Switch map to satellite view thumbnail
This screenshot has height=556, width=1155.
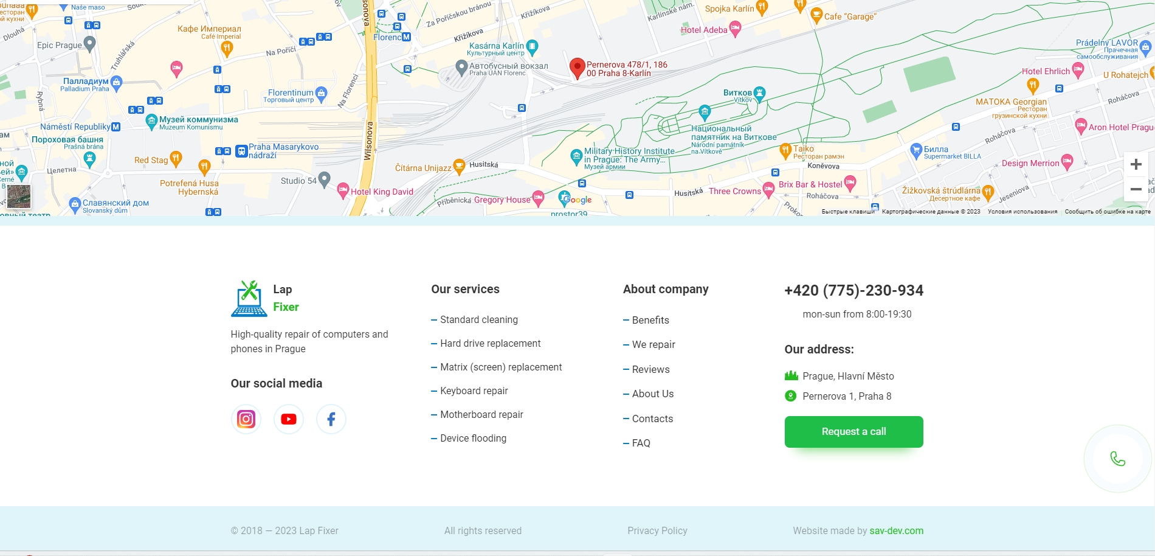pyautogui.click(x=19, y=196)
